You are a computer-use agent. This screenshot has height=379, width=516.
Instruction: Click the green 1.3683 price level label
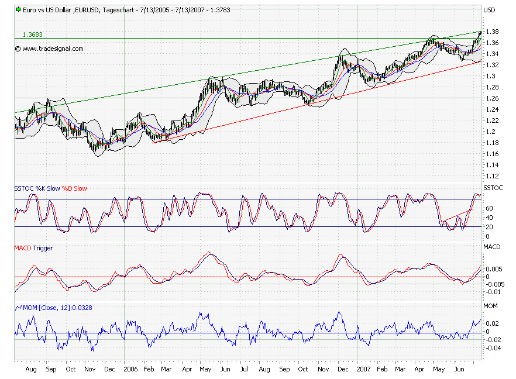coord(32,35)
